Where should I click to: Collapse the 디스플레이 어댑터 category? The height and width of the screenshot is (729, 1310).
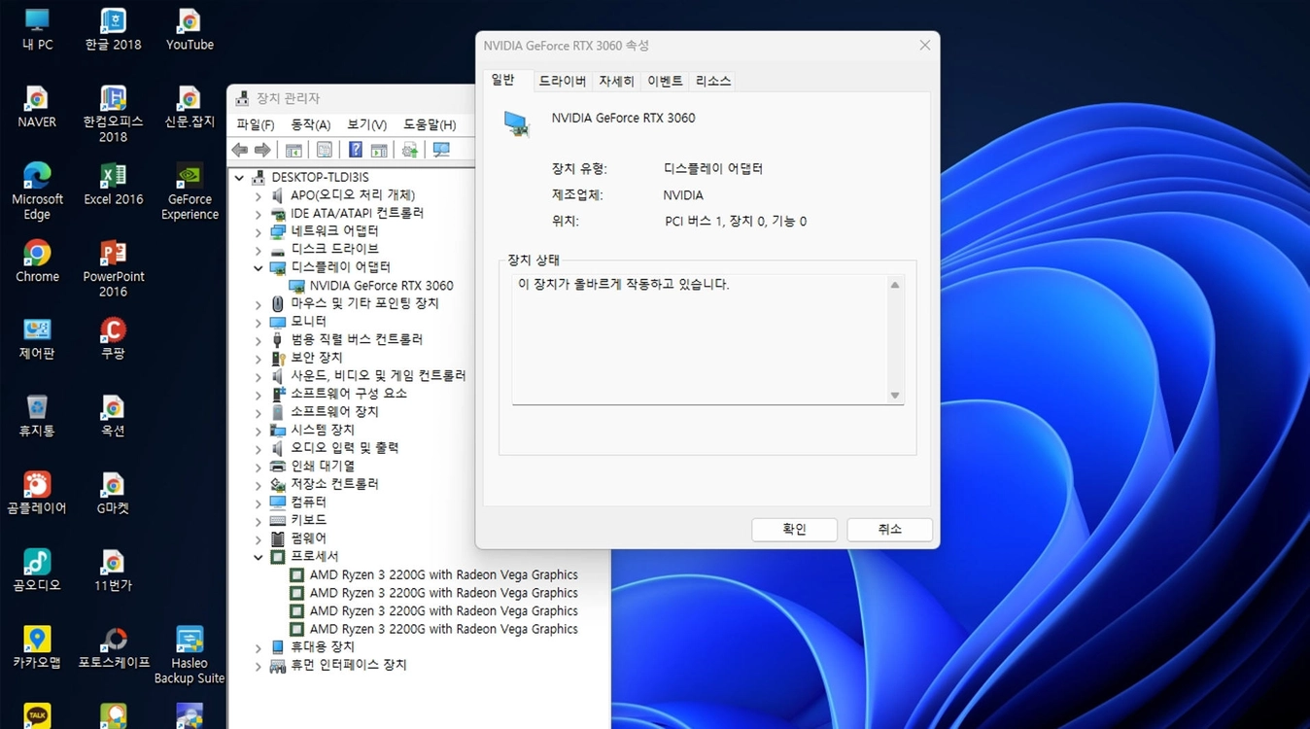259,267
